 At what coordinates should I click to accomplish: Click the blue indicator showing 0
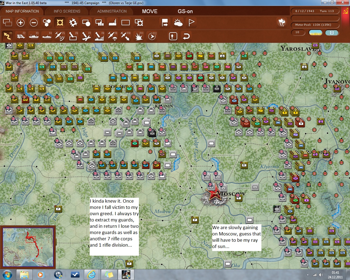(332, 33)
